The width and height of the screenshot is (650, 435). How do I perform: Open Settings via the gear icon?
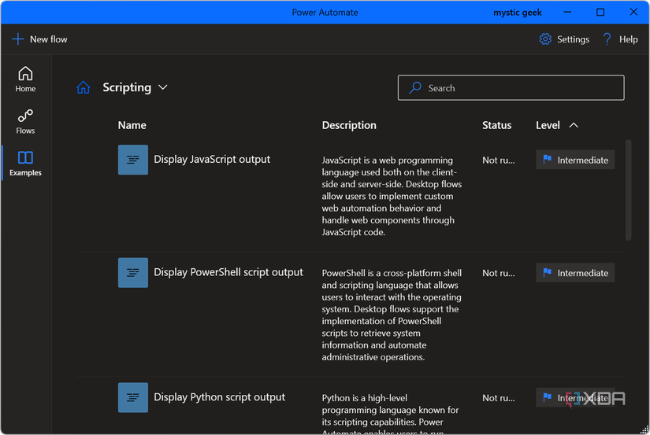click(545, 39)
